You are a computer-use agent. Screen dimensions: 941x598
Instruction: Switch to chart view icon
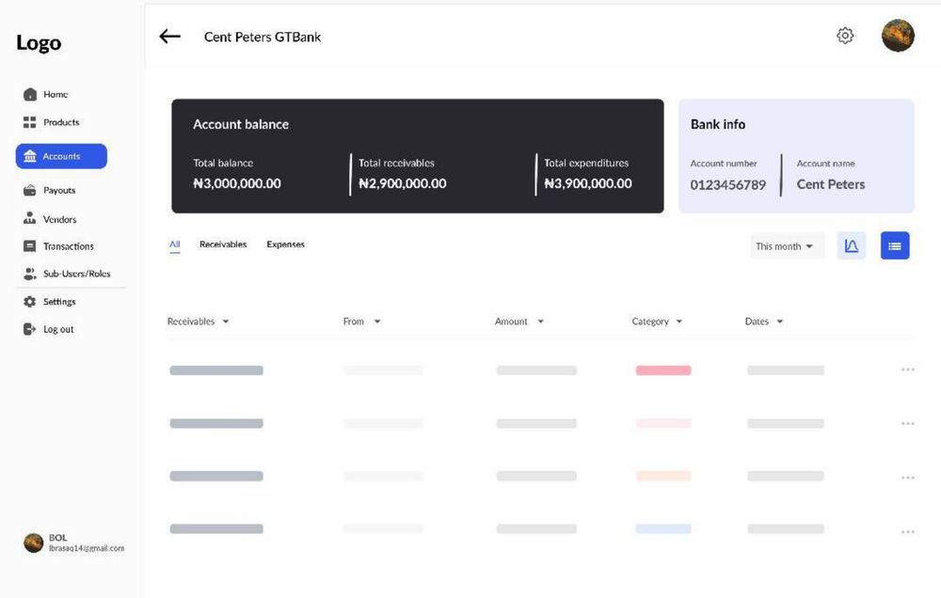(x=851, y=245)
